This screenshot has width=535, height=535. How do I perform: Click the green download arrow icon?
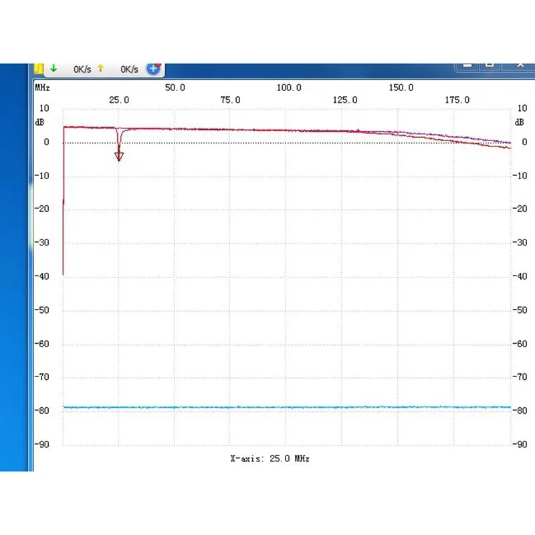[x=53, y=68]
